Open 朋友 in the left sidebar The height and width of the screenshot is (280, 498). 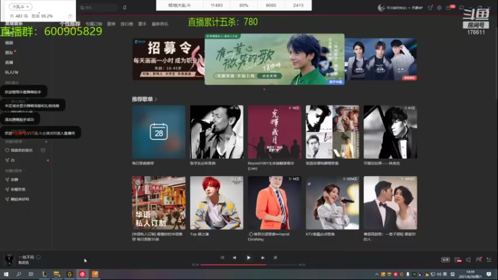[x=9, y=52]
